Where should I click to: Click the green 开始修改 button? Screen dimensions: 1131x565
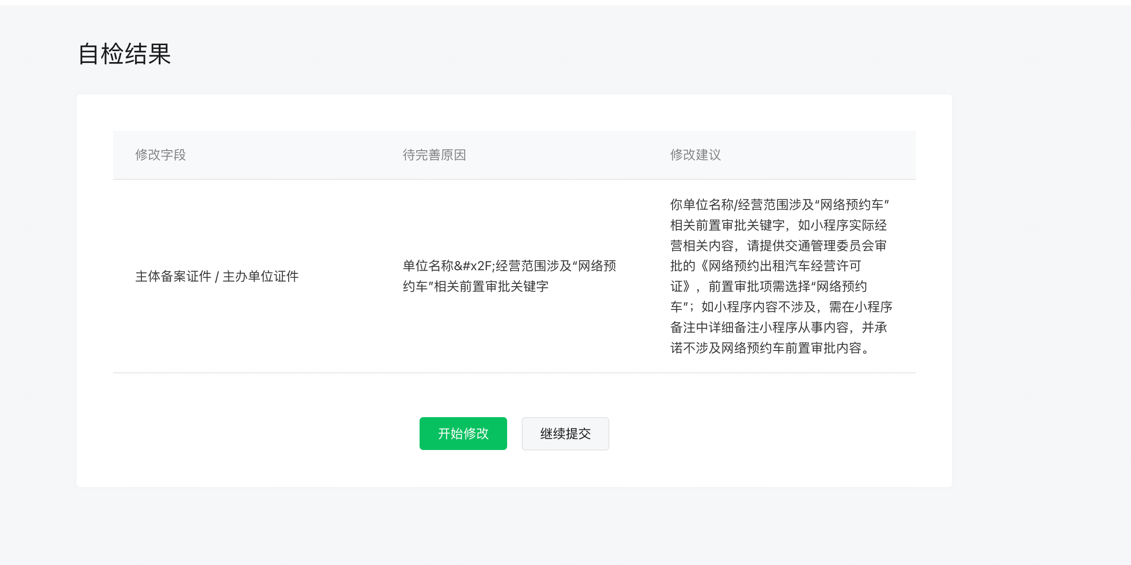[463, 433]
